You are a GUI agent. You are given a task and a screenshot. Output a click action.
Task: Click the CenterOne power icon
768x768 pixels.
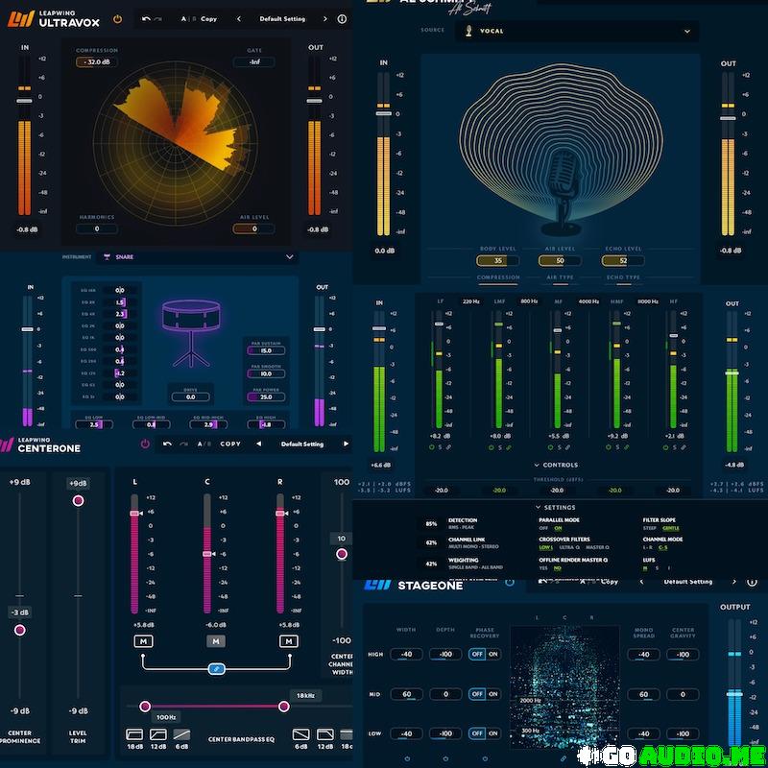point(145,444)
